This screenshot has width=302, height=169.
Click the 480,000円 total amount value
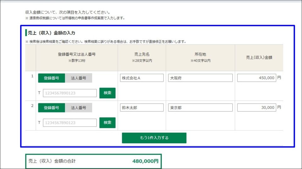[145, 161]
